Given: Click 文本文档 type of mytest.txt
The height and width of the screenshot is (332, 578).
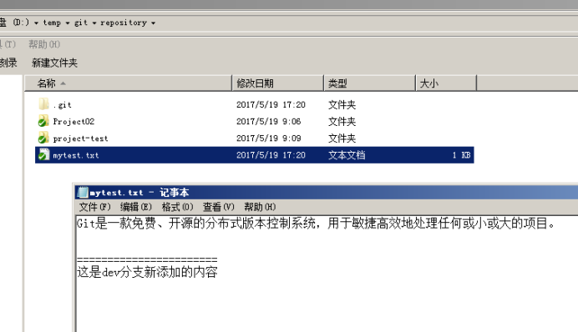Looking at the screenshot, I should pos(347,155).
